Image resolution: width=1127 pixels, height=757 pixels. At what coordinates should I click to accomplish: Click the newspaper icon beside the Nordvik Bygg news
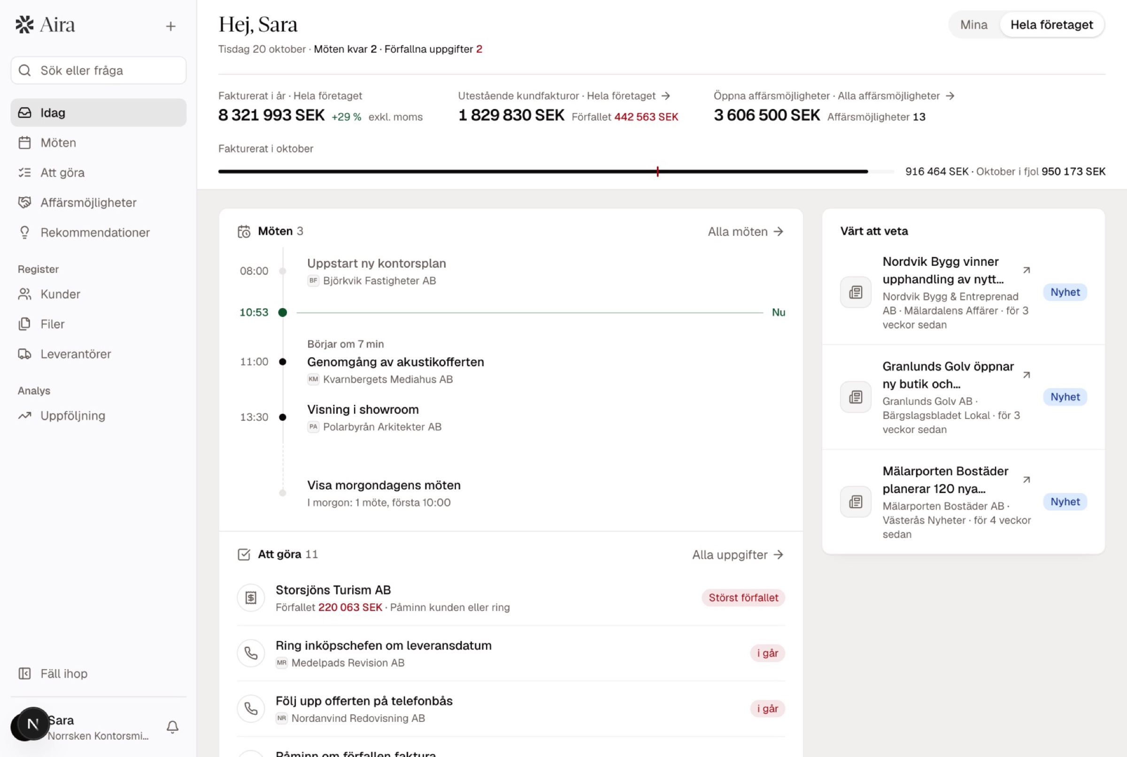(856, 293)
